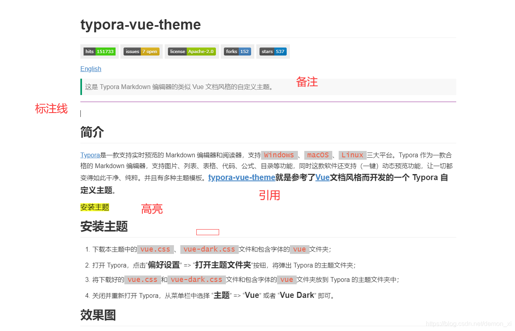Click the hits 151733 badge
Image resolution: width=515 pixels, height=331 pixels.
(x=99, y=51)
